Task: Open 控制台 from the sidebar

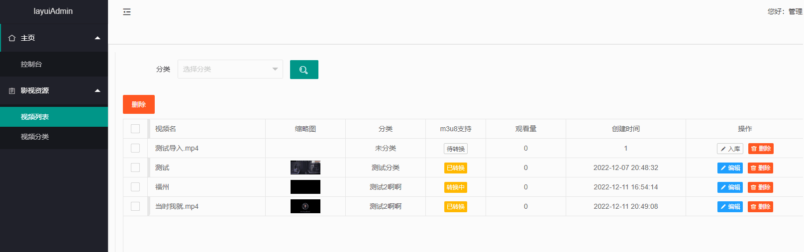Action: 31,64
